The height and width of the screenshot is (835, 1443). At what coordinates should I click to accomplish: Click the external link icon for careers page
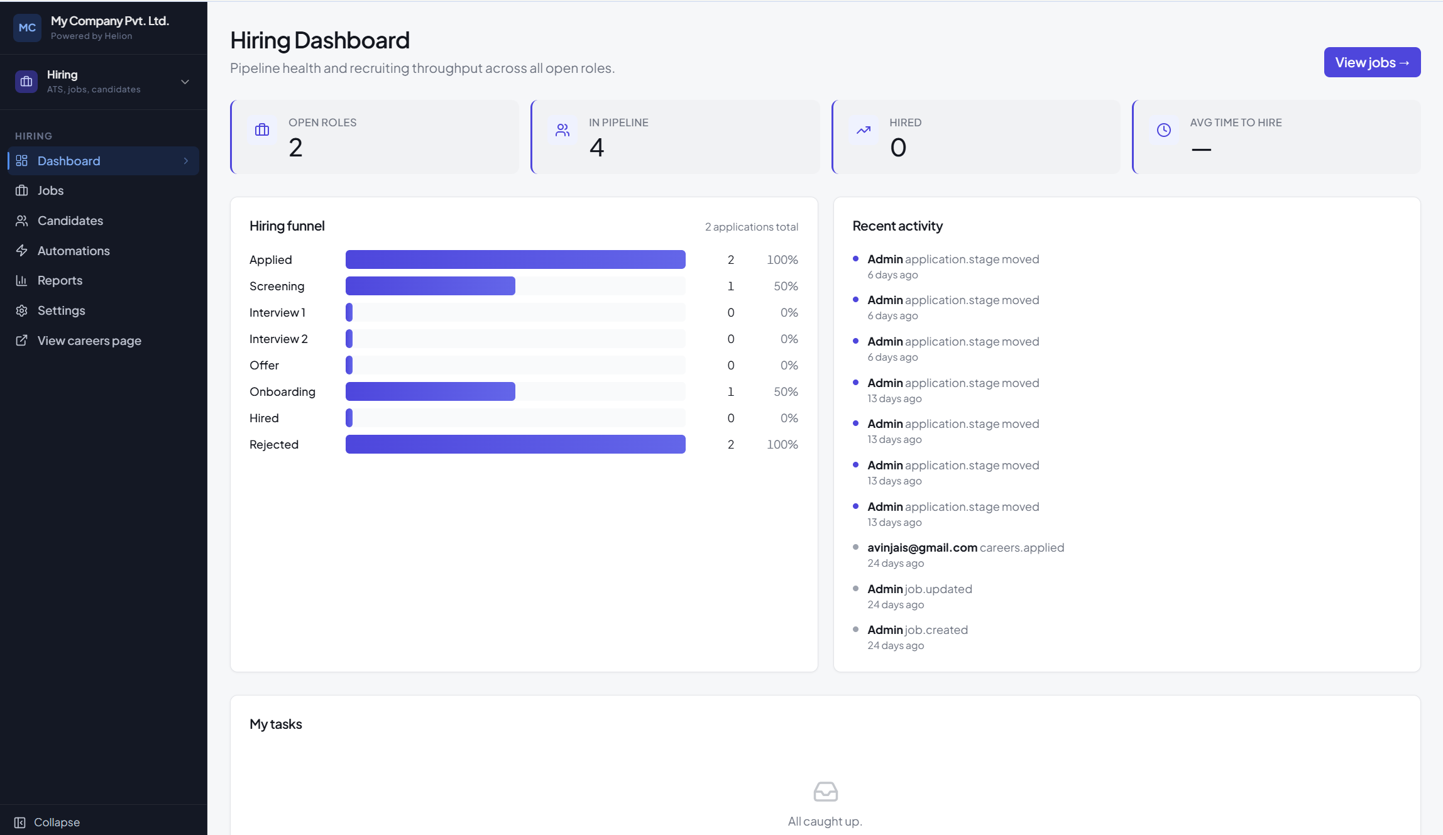pyautogui.click(x=22, y=341)
